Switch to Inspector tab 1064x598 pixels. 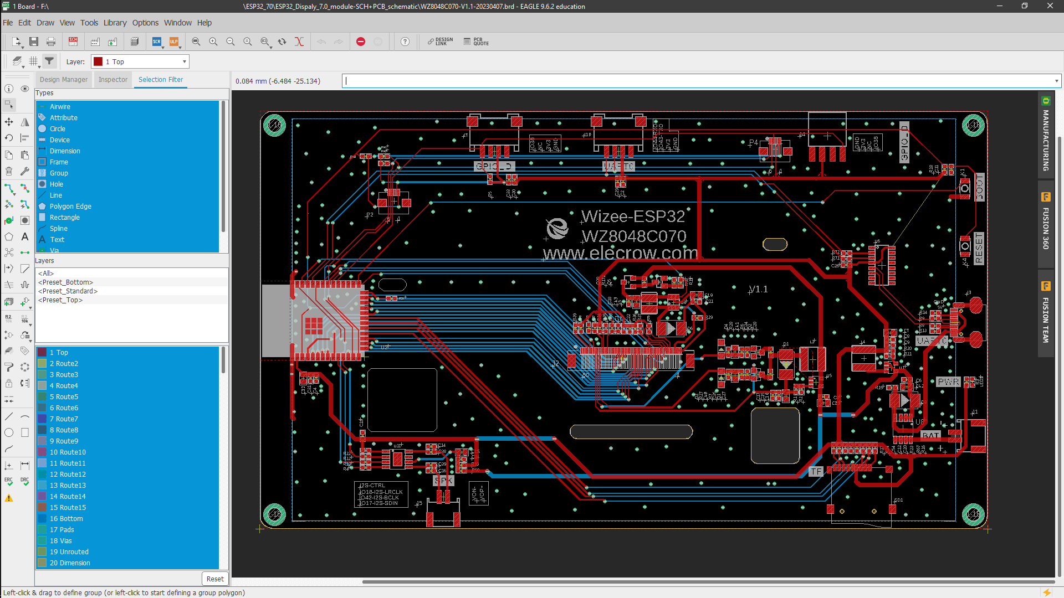113,80
